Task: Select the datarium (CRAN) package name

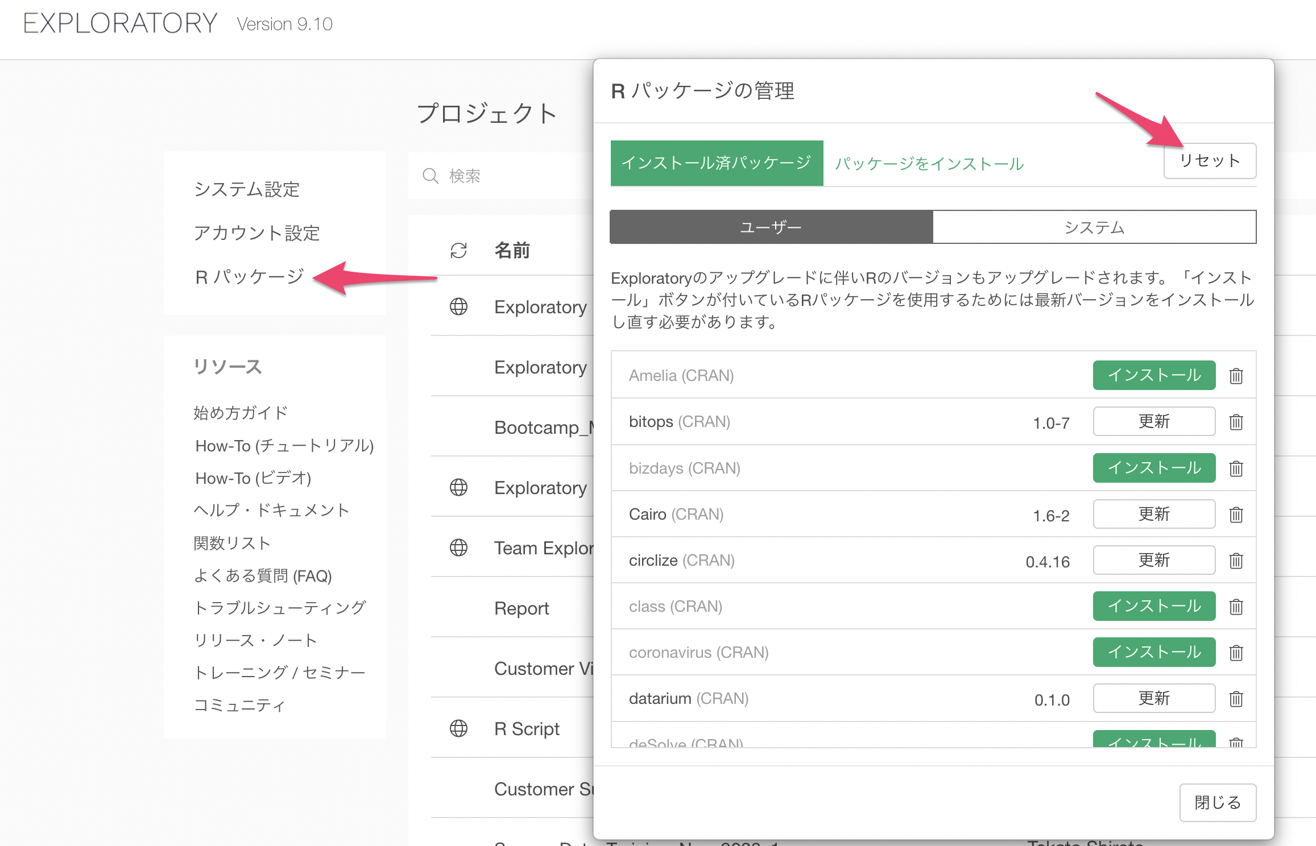Action: click(x=689, y=699)
